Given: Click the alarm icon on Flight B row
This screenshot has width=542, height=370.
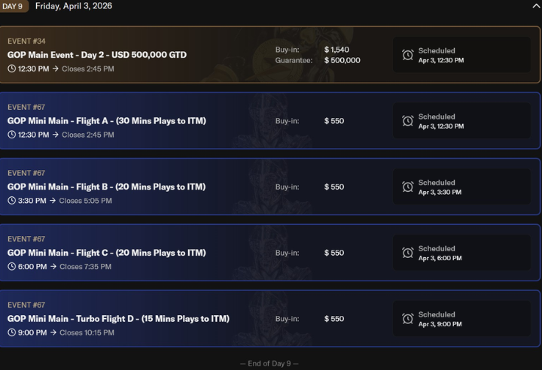Looking at the screenshot, I should pos(407,187).
